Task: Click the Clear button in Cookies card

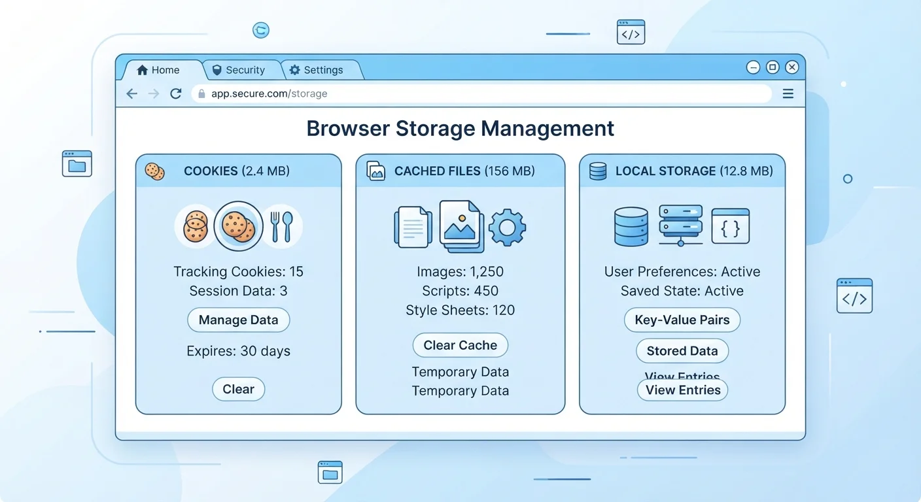Action: pyautogui.click(x=239, y=390)
